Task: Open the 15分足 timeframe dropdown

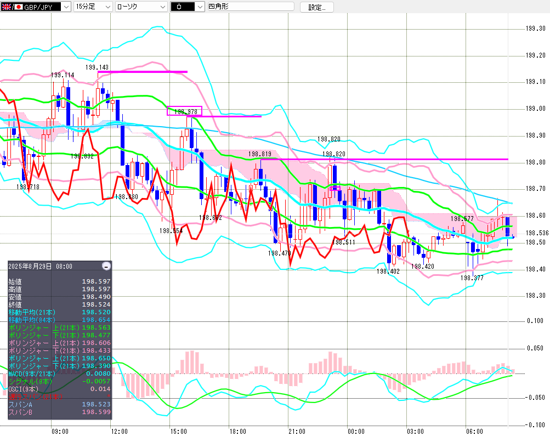Action: coord(93,7)
